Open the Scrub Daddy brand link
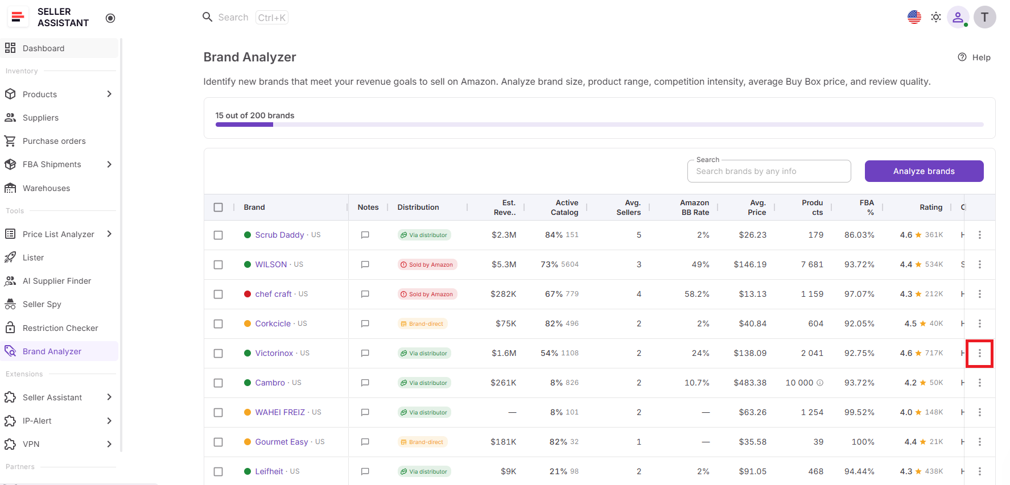1010x485 pixels. tap(279, 235)
